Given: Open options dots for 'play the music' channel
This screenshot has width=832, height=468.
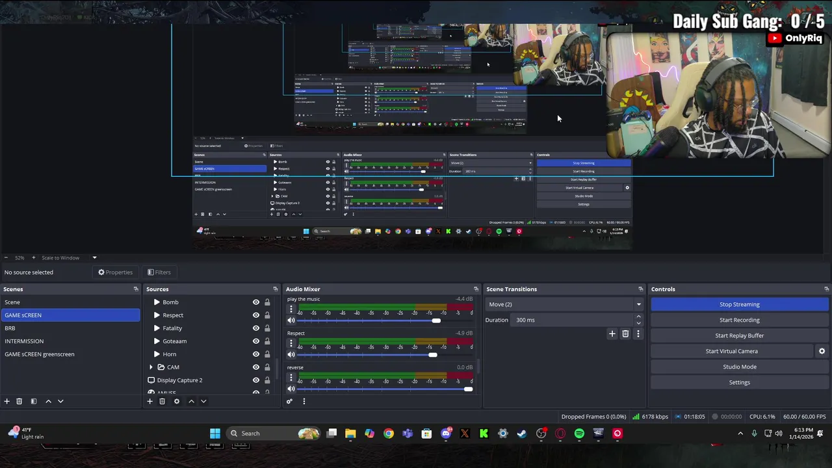Looking at the screenshot, I should click(291, 309).
